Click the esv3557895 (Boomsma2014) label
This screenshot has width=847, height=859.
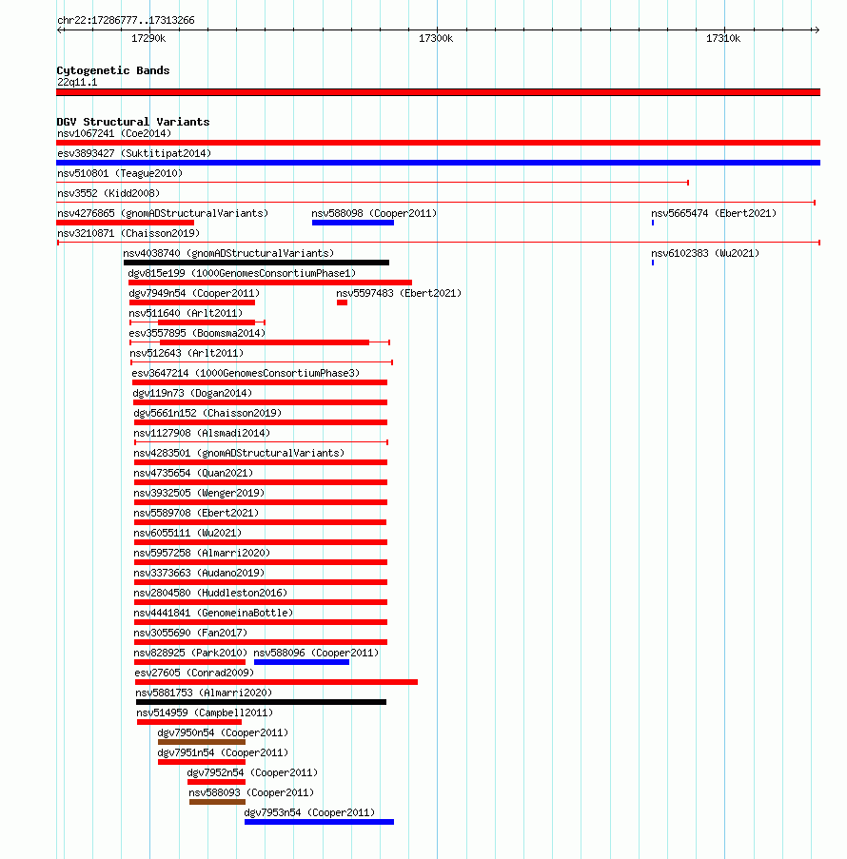pyautogui.click(x=197, y=333)
